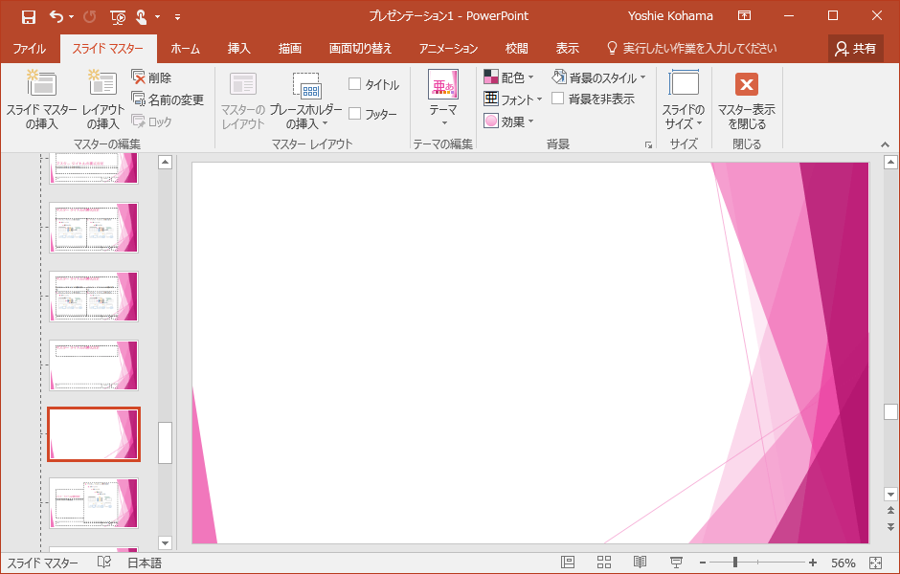Adjust the zoom slider handle
Viewport: 900px width, 574px height.
coord(735,563)
